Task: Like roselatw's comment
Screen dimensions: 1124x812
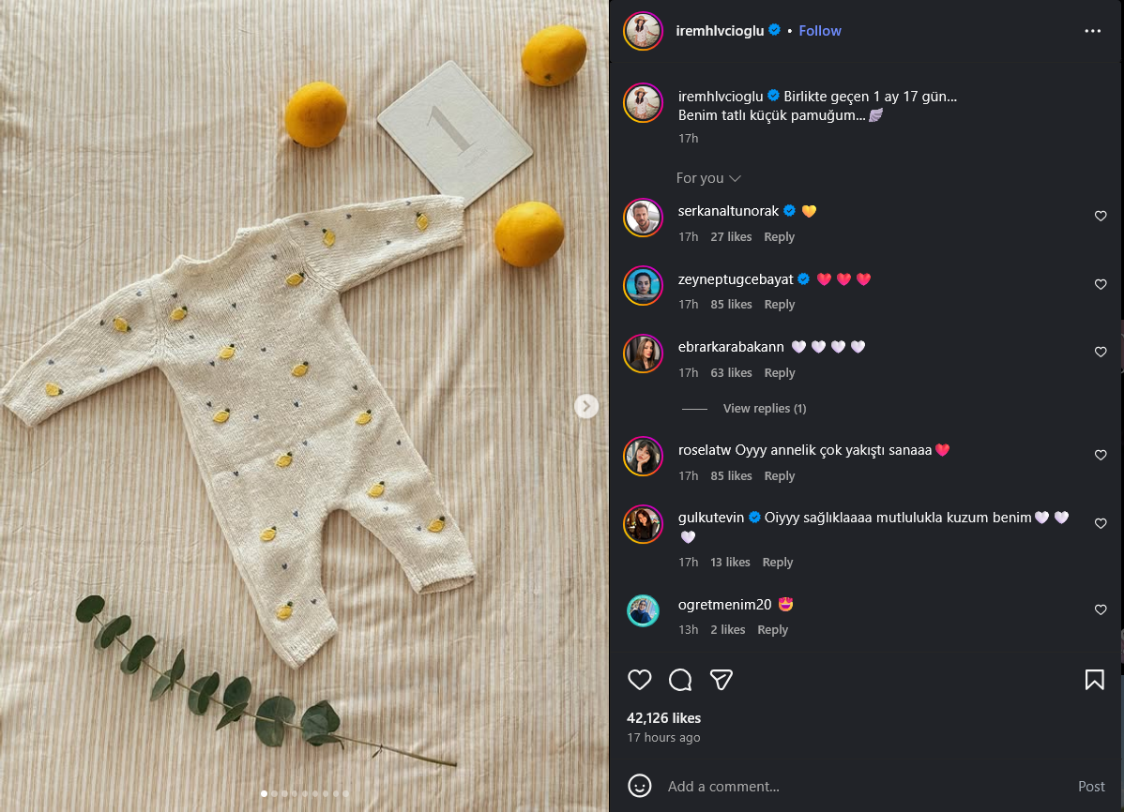Action: 1101,456
